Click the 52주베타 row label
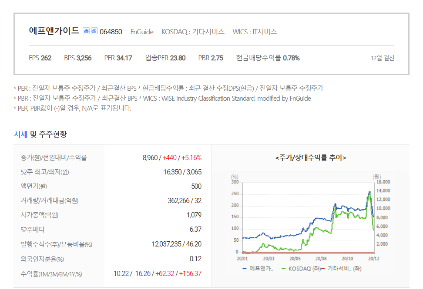The width and height of the screenshot is (423, 289). [33, 230]
